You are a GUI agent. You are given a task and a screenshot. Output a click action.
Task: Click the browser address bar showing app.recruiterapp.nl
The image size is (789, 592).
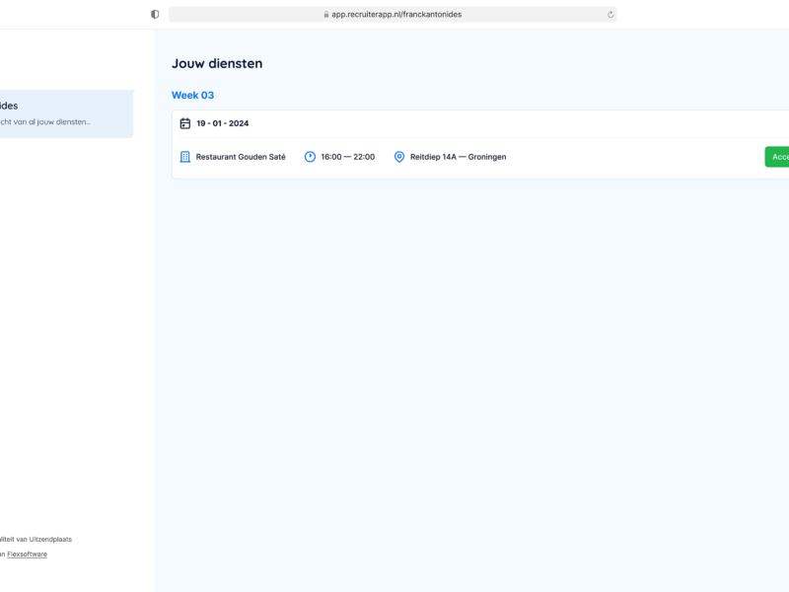point(392,14)
